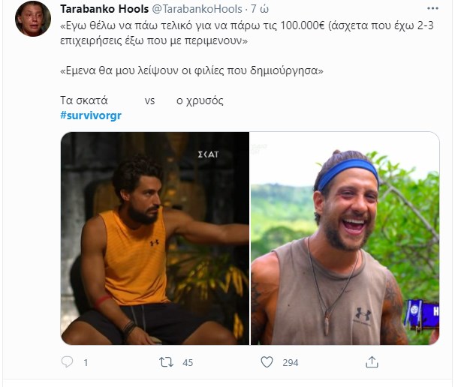Image resolution: width=455 pixels, height=387 pixels.
Task: Click the reply count "1"
Action: coord(86,363)
